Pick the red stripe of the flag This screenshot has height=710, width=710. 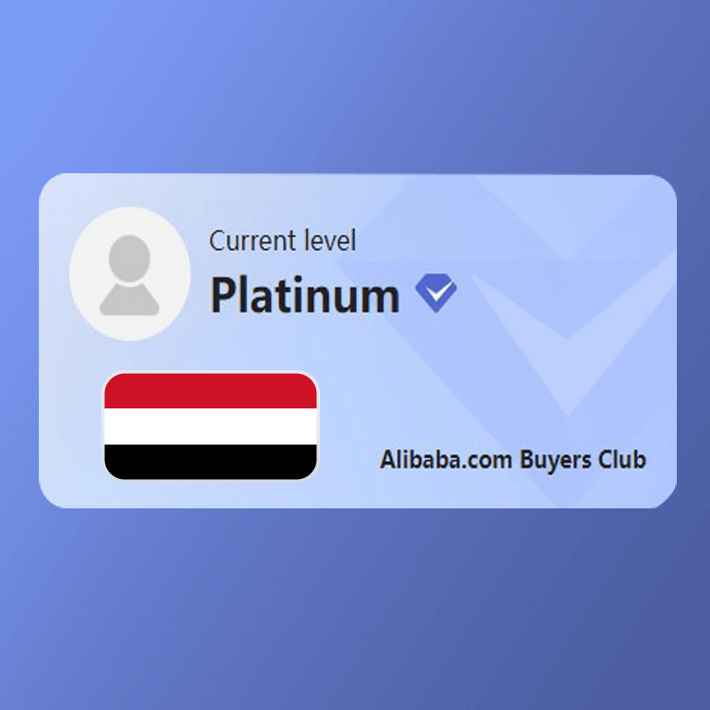(210, 391)
